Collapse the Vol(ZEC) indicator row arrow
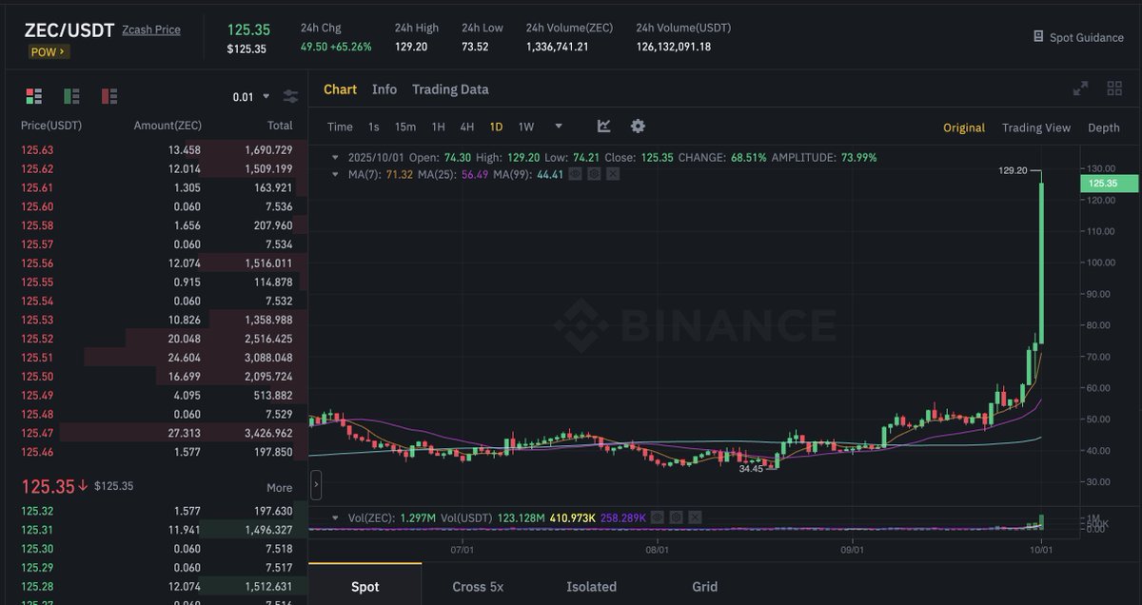Viewport: 1142px width, 605px height. point(334,517)
